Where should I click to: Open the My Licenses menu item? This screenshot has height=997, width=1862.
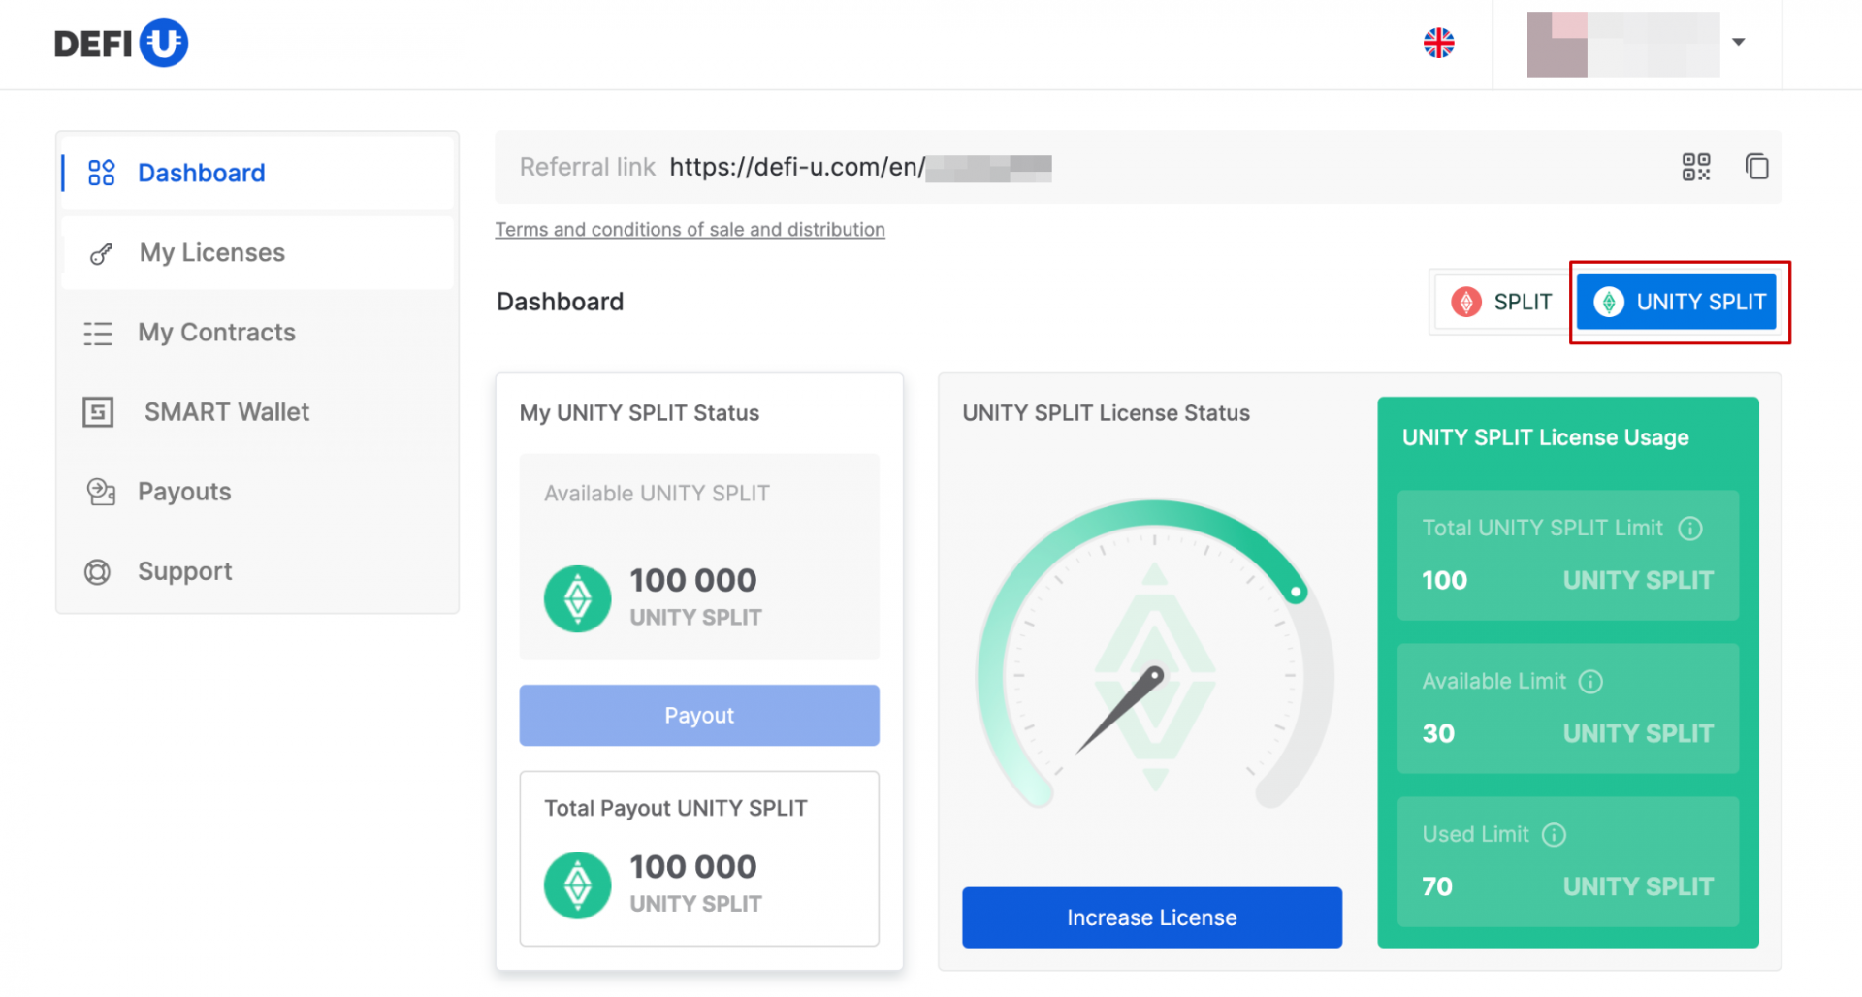click(x=212, y=253)
